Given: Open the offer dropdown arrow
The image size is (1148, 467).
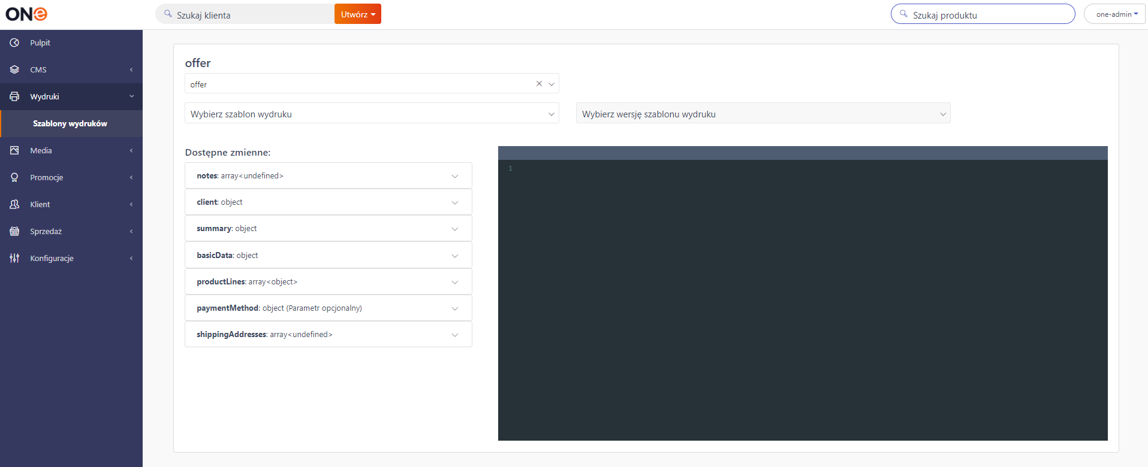Looking at the screenshot, I should (552, 84).
